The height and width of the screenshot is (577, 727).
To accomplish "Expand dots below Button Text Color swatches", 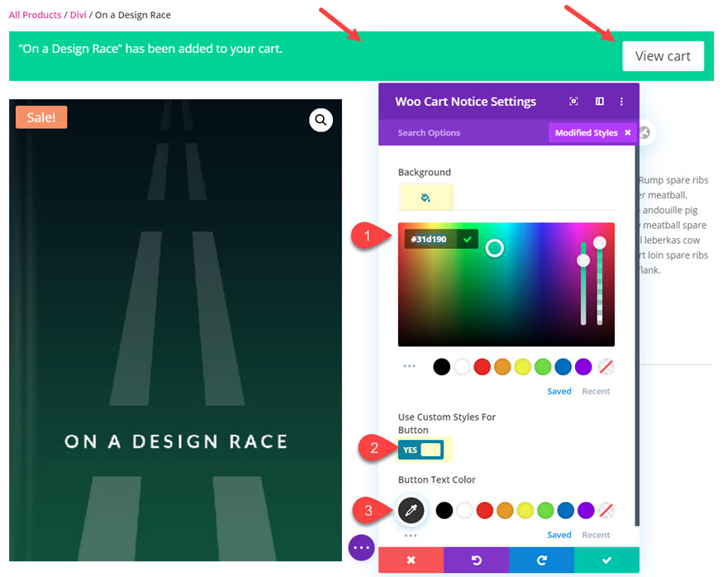I will click(411, 536).
